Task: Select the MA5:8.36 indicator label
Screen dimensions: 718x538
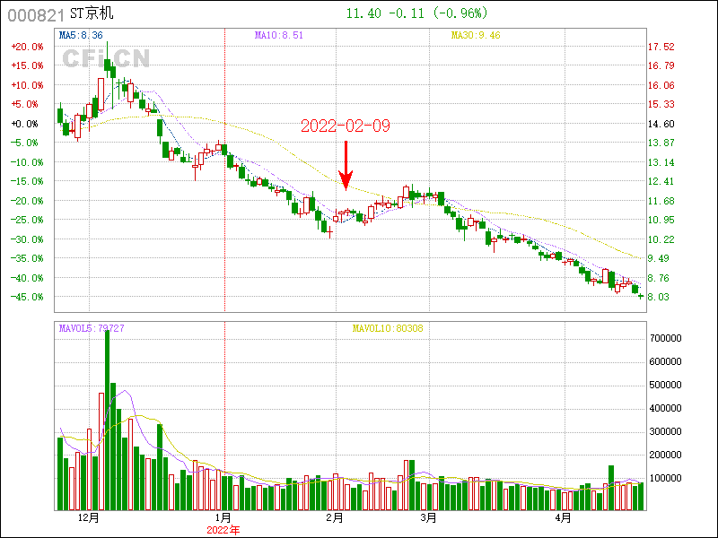Action: pyautogui.click(x=79, y=35)
